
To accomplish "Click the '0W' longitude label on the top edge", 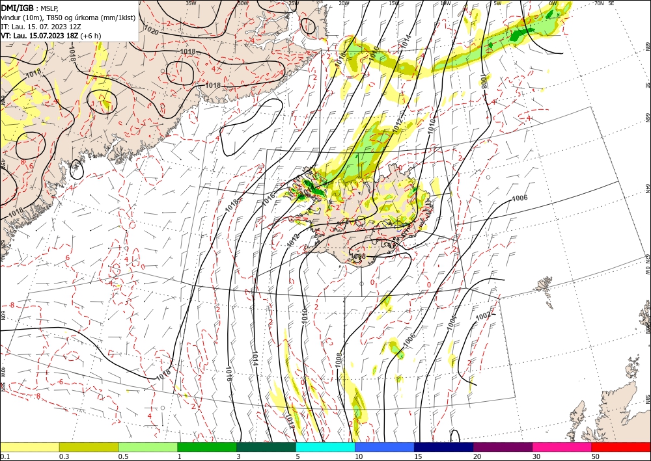I will coord(553,3).
